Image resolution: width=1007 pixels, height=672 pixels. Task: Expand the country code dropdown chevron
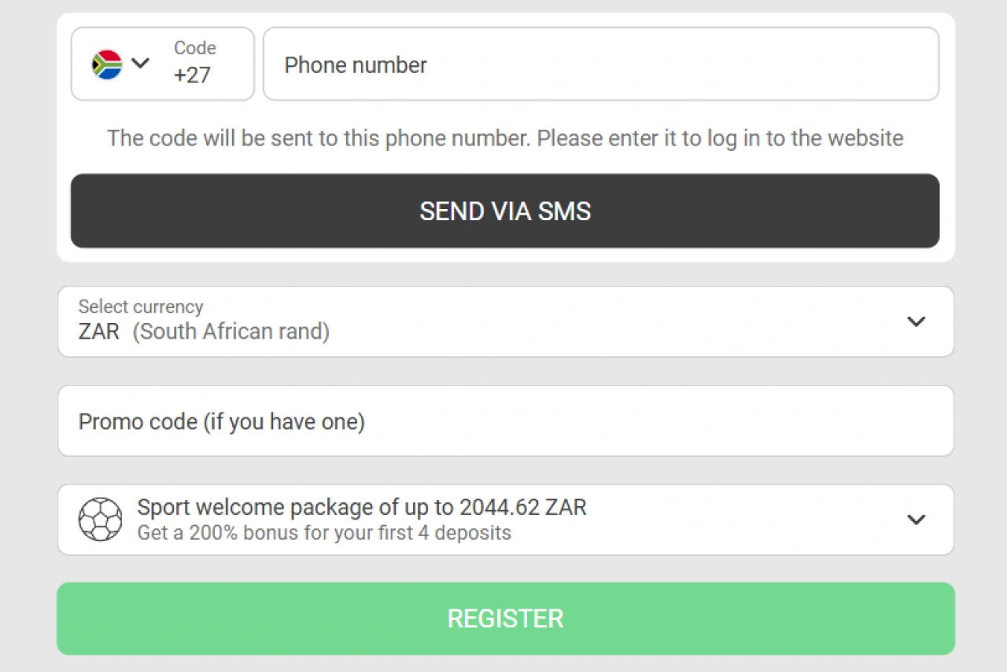(x=142, y=64)
